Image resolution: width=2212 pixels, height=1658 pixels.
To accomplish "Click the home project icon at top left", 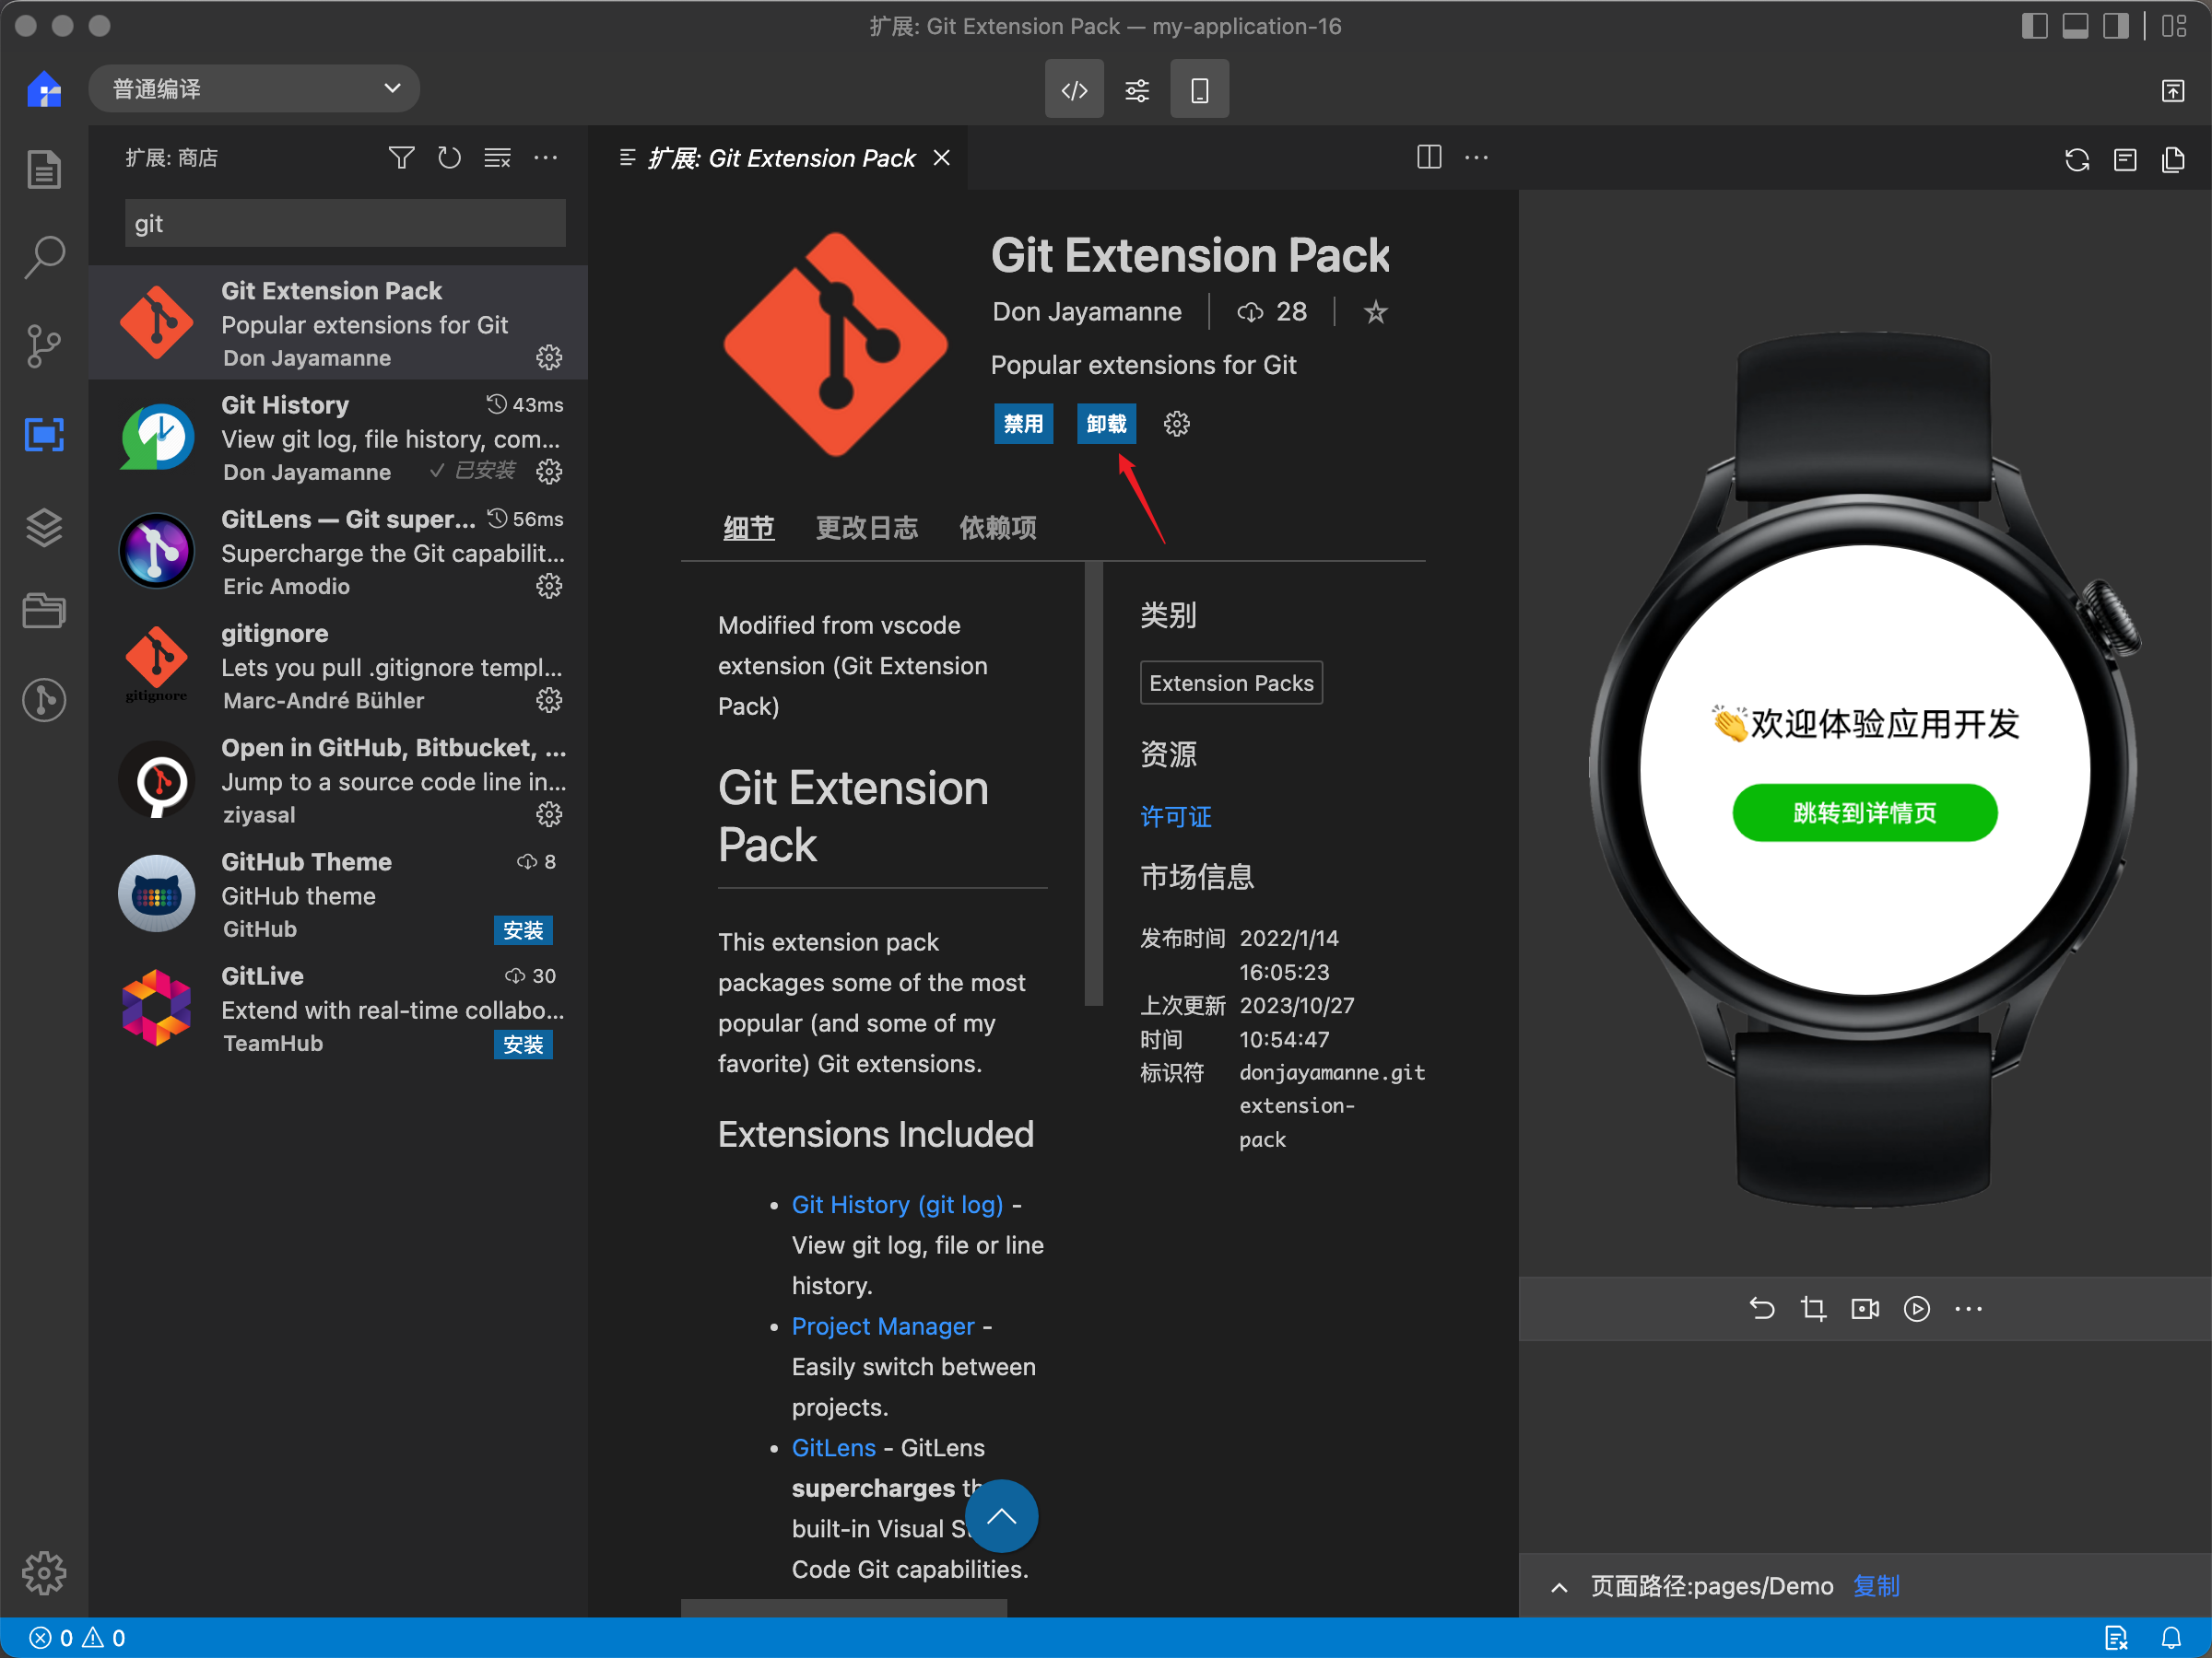I will tap(44, 90).
